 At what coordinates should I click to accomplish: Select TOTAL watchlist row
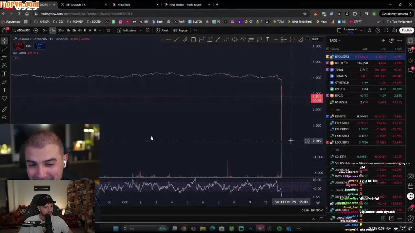click(x=366, y=70)
